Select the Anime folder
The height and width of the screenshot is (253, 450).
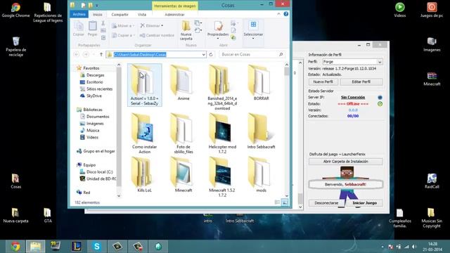coord(184,83)
